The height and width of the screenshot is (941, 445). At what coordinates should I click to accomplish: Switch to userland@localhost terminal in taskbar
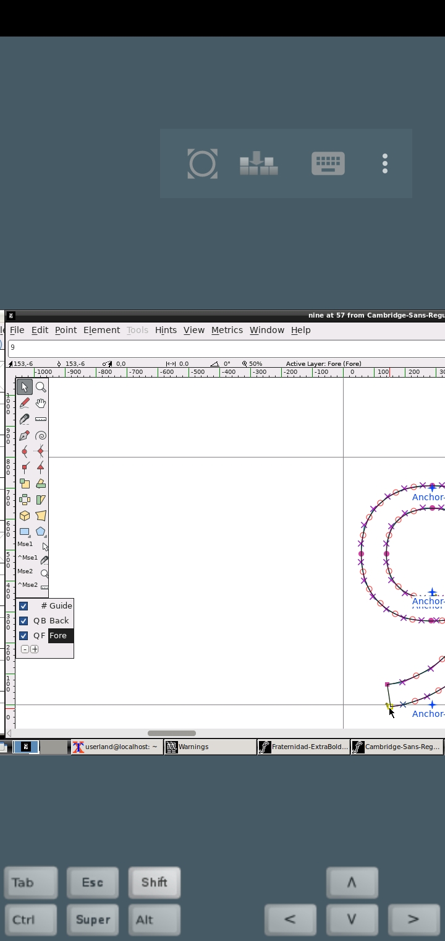click(x=117, y=747)
